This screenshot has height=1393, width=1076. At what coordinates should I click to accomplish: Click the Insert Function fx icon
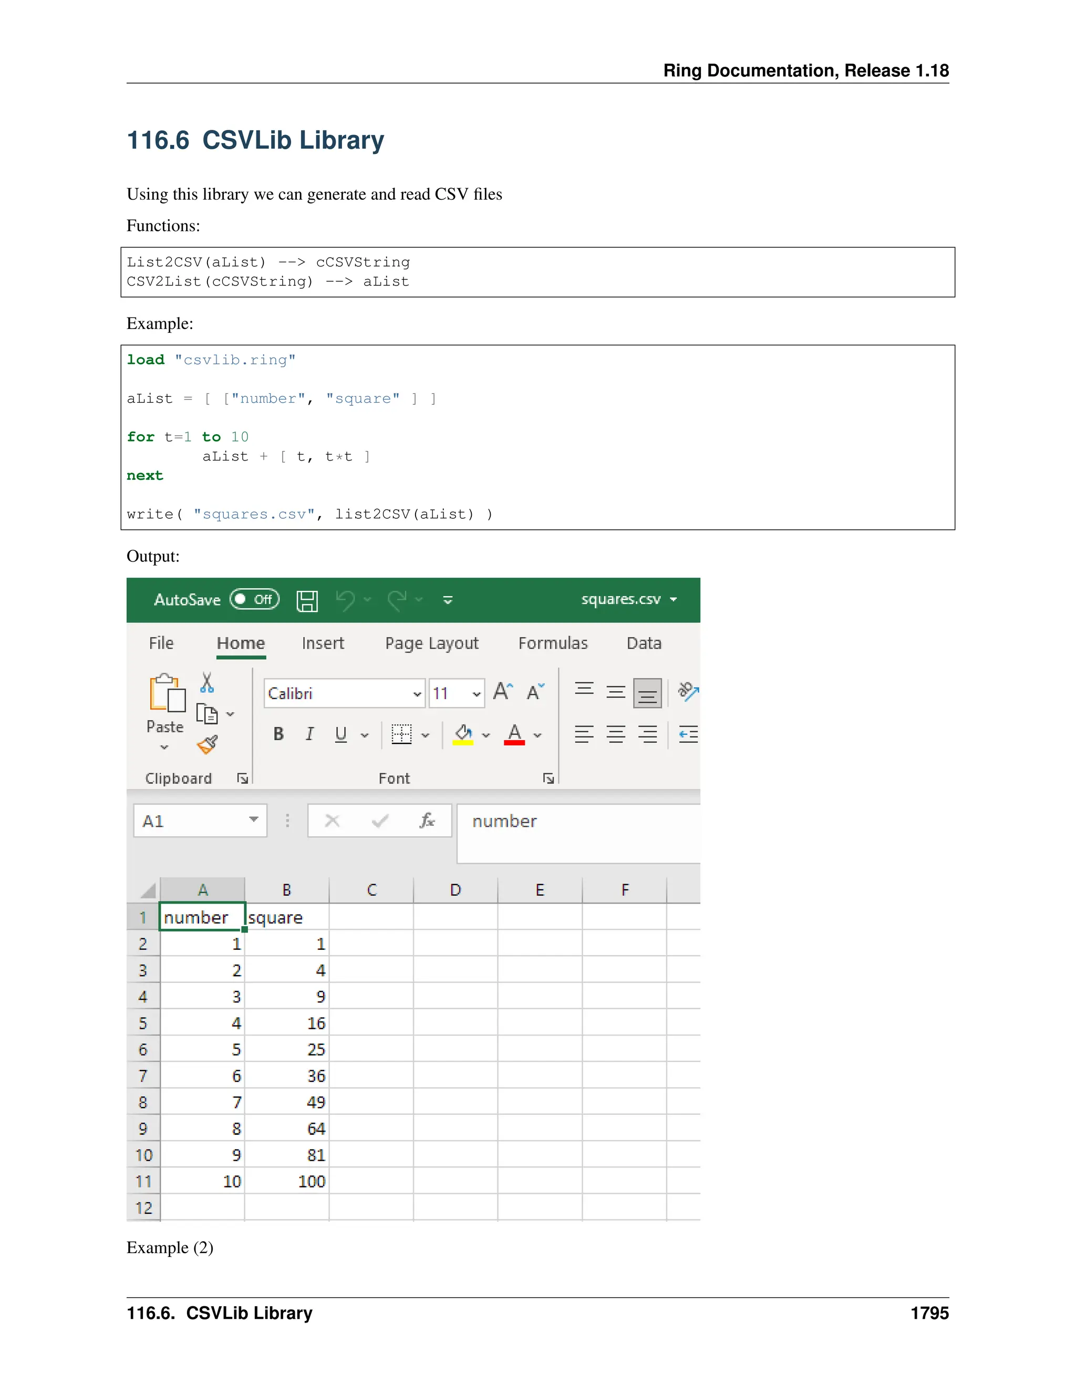[427, 820]
